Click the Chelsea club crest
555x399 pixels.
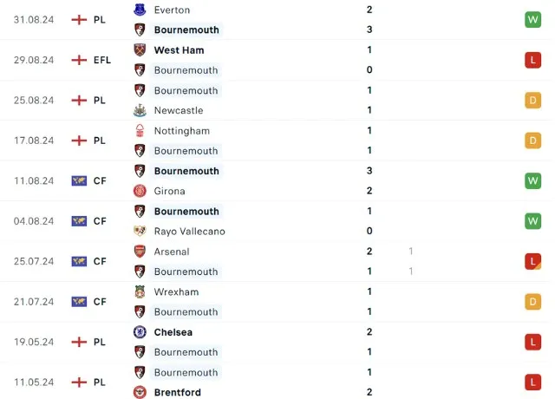point(140,332)
